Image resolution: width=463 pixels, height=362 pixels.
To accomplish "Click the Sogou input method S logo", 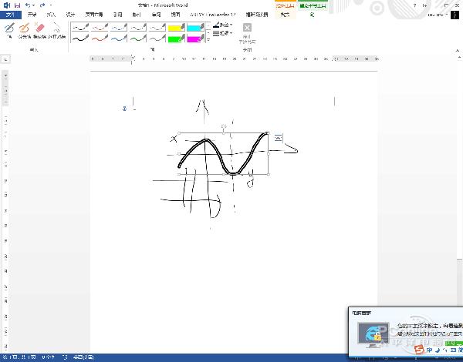I will (419, 350).
